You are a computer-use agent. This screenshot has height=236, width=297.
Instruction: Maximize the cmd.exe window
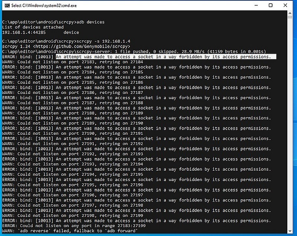tap(271, 5)
